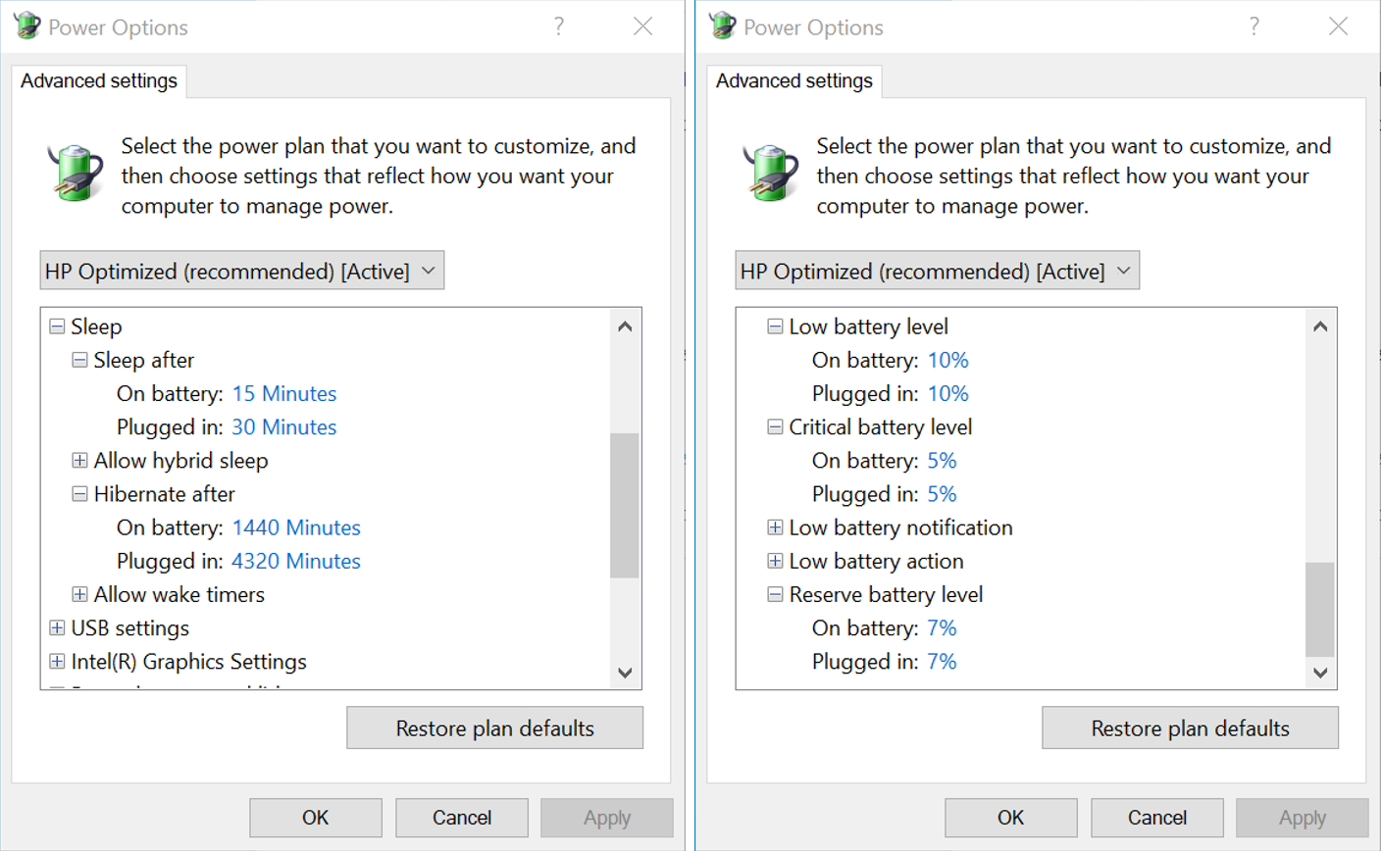Click Apply in the right Power Options window

pos(1303,818)
